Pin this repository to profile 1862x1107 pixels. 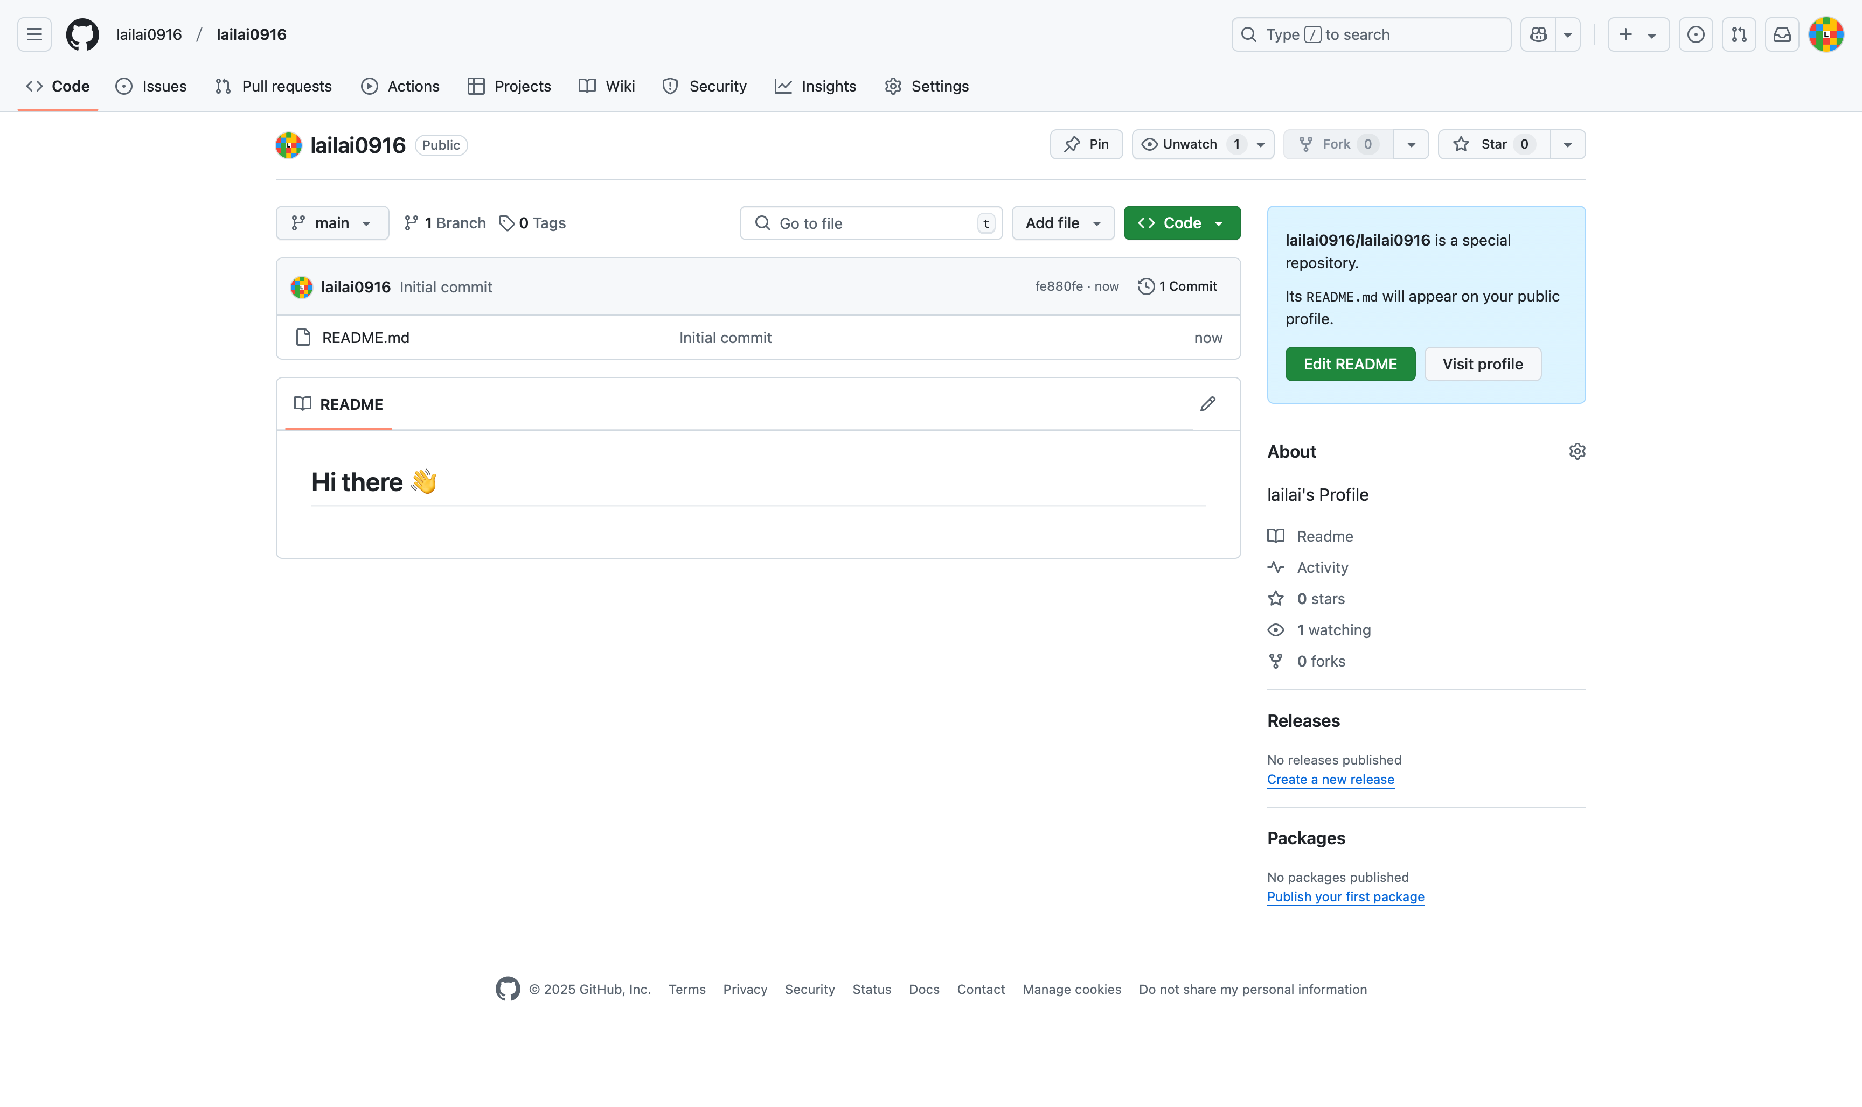tap(1086, 144)
